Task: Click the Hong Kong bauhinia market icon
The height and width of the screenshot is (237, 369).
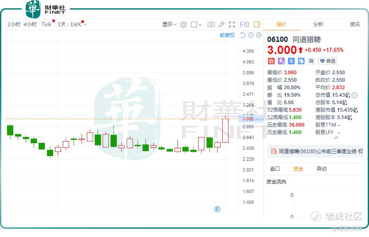Action: click(271, 61)
